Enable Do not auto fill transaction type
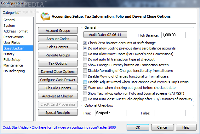The height and width of the screenshot is (134, 200). click(x=85, y=59)
